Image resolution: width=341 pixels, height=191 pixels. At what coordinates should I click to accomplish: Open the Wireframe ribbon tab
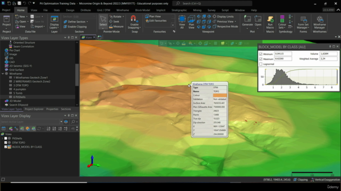123,10
